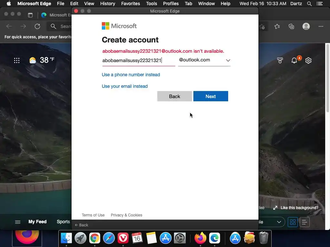Viewport: 330px width, 247px height.
Task: Open Calendar showing 16 in dock
Action: click(137, 238)
